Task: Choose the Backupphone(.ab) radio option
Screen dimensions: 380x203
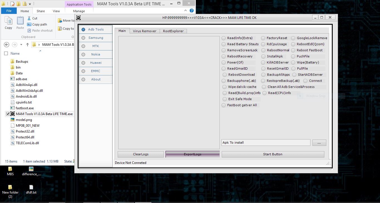Action: point(224,81)
